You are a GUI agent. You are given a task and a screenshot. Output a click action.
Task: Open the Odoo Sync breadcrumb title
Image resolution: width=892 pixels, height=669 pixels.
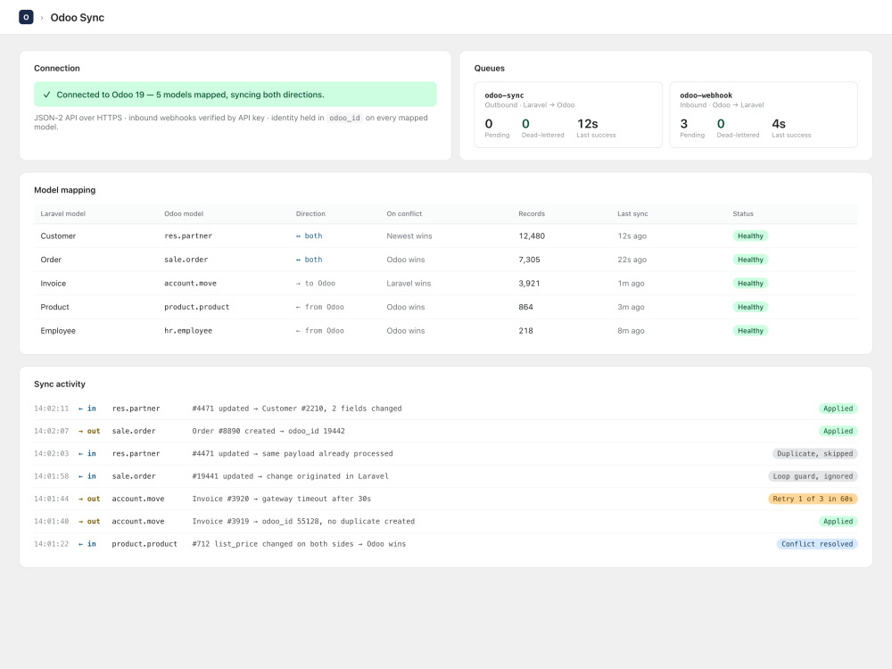click(x=78, y=18)
